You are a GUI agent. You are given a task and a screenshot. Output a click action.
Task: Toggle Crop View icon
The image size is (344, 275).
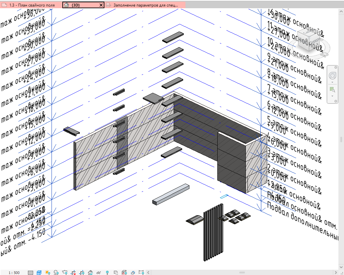(73, 273)
